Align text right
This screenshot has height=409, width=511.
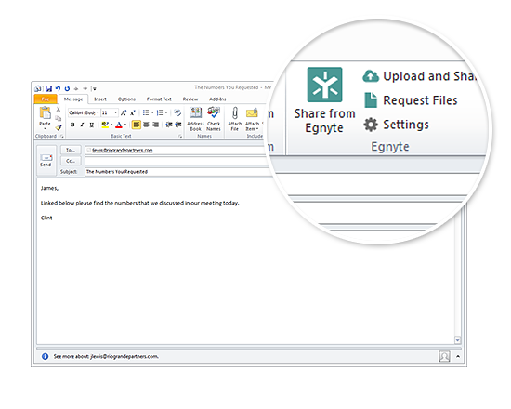[x=156, y=125]
